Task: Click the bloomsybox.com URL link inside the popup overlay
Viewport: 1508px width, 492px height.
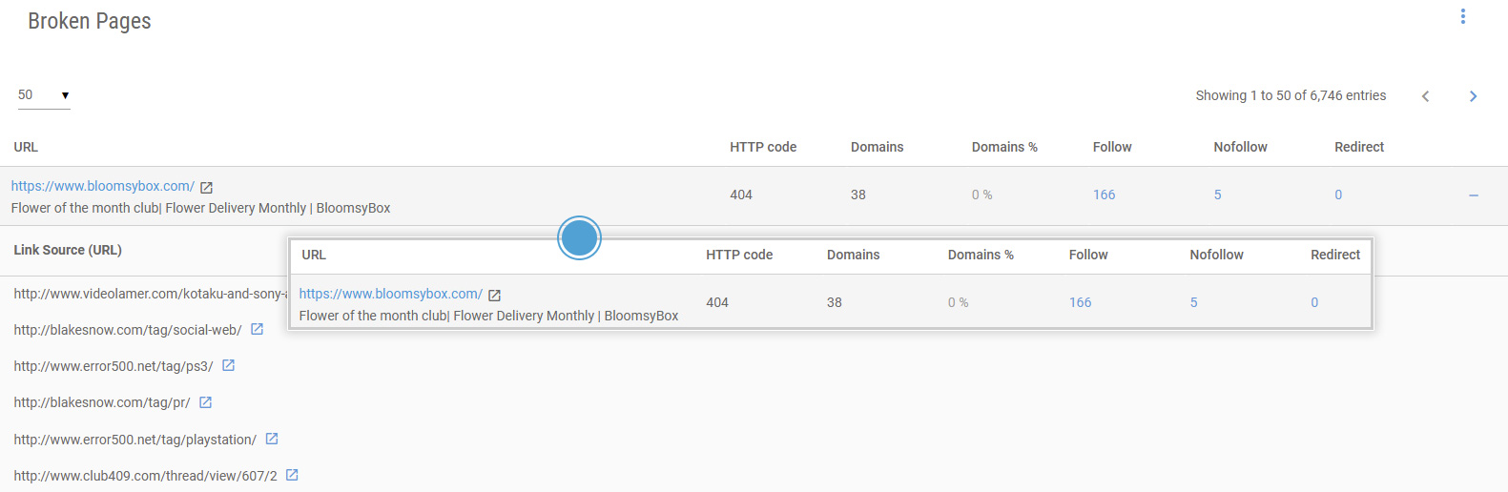Action: click(390, 294)
